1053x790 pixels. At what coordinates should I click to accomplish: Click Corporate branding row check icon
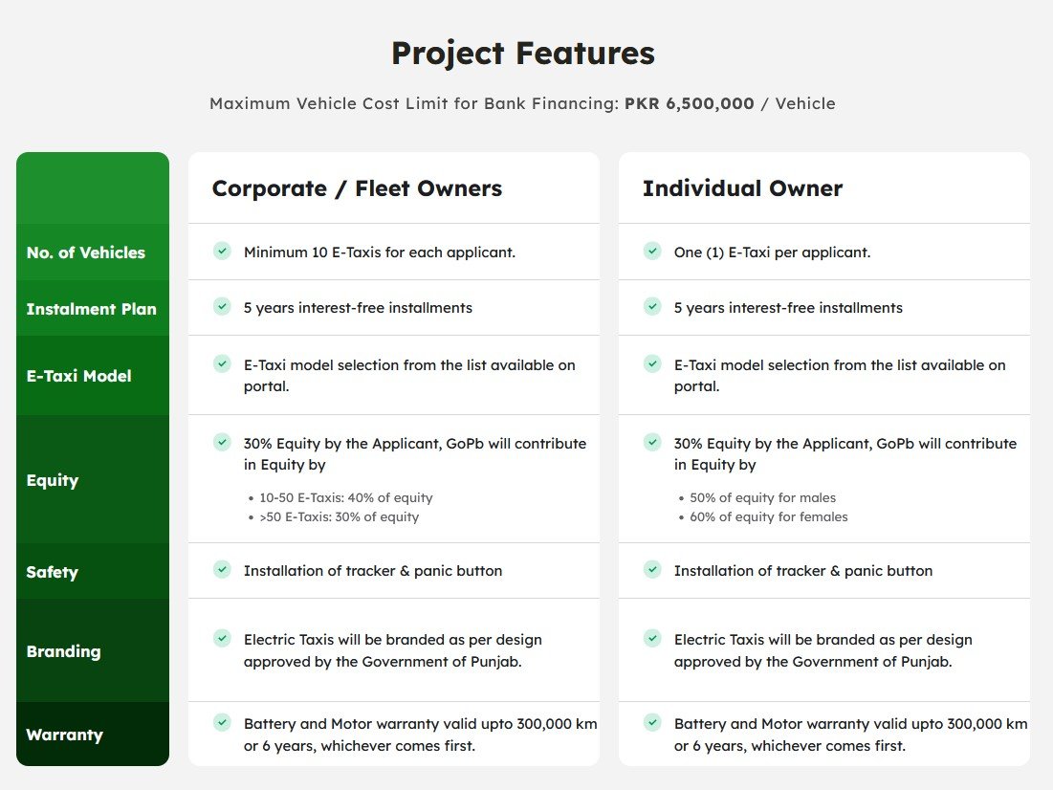(x=222, y=639)
